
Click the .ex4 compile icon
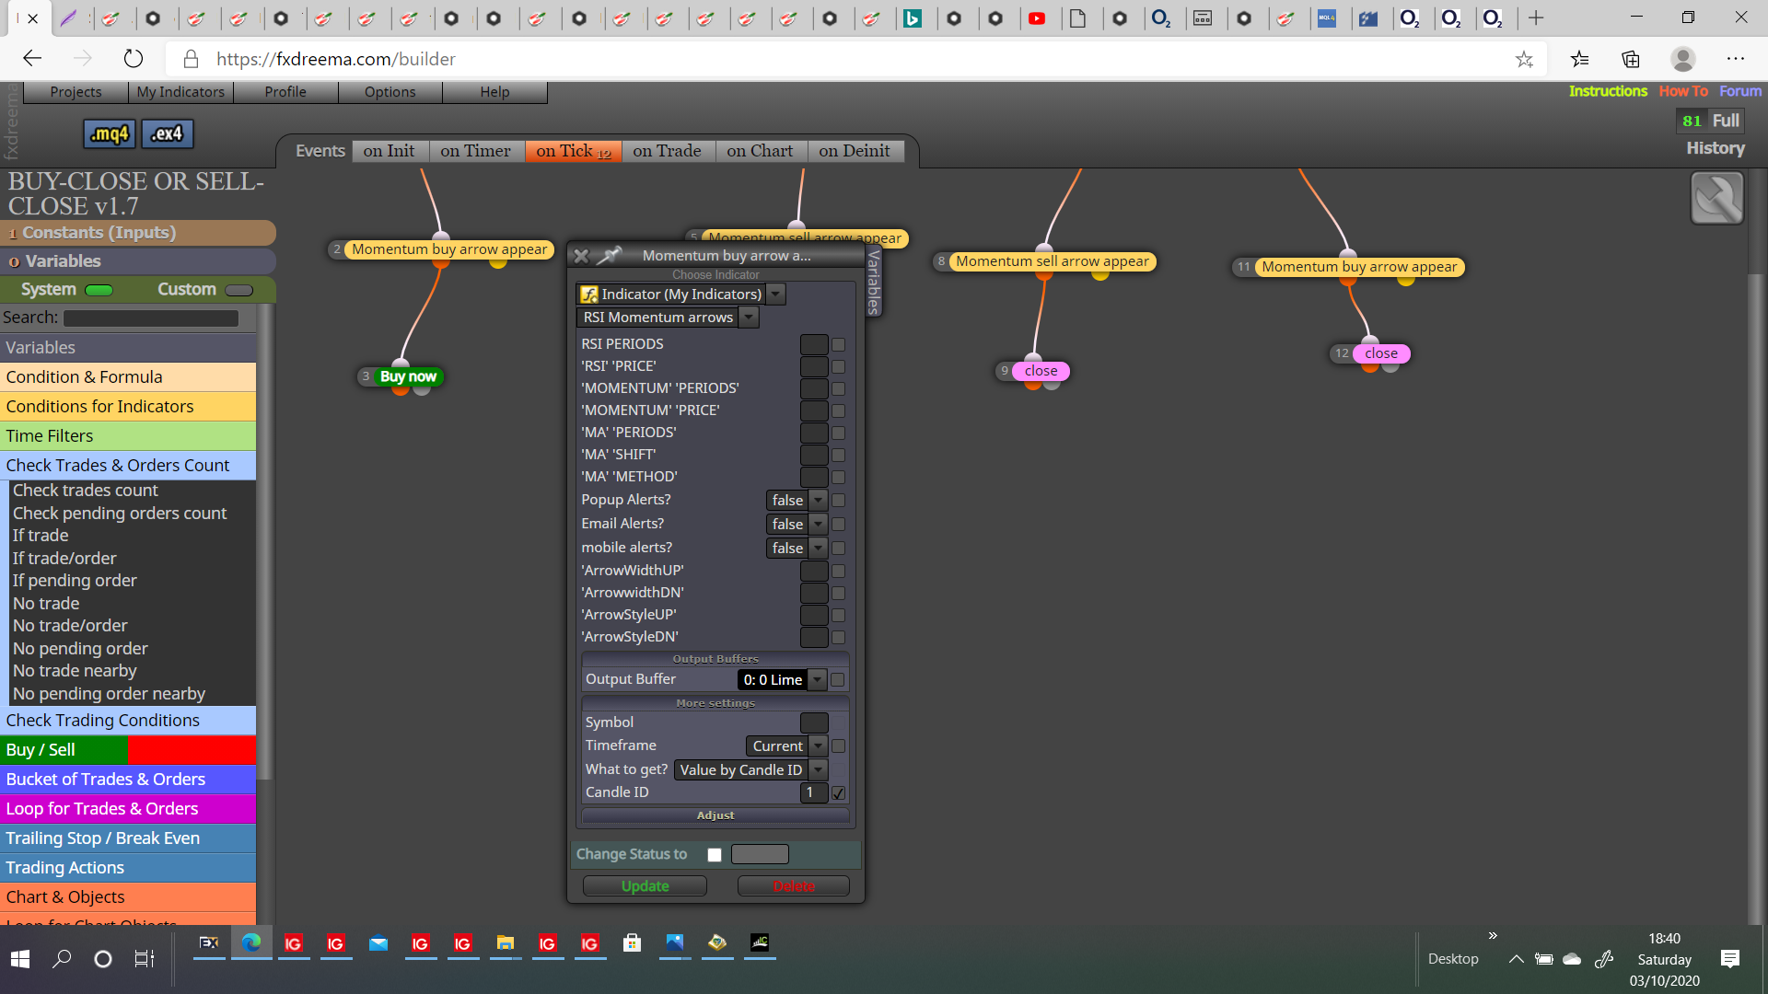click(x=167, y=134)
